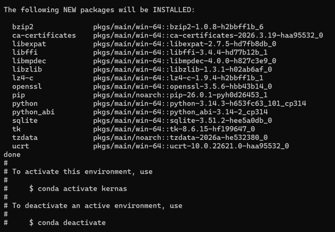The height and width of the screenshot is (232, 335).
Task: Click the bzip2 package name
Action: pos(23,27)
